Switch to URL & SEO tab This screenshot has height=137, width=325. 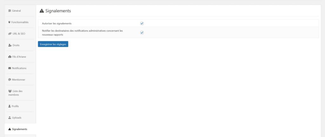(20, 34)
